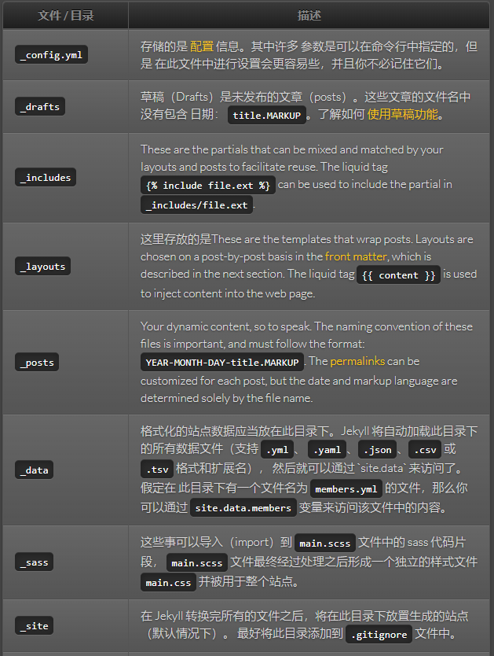494x656 pixels.
Task: Select the _layouts directory name
Action: [x=42, y=267]
